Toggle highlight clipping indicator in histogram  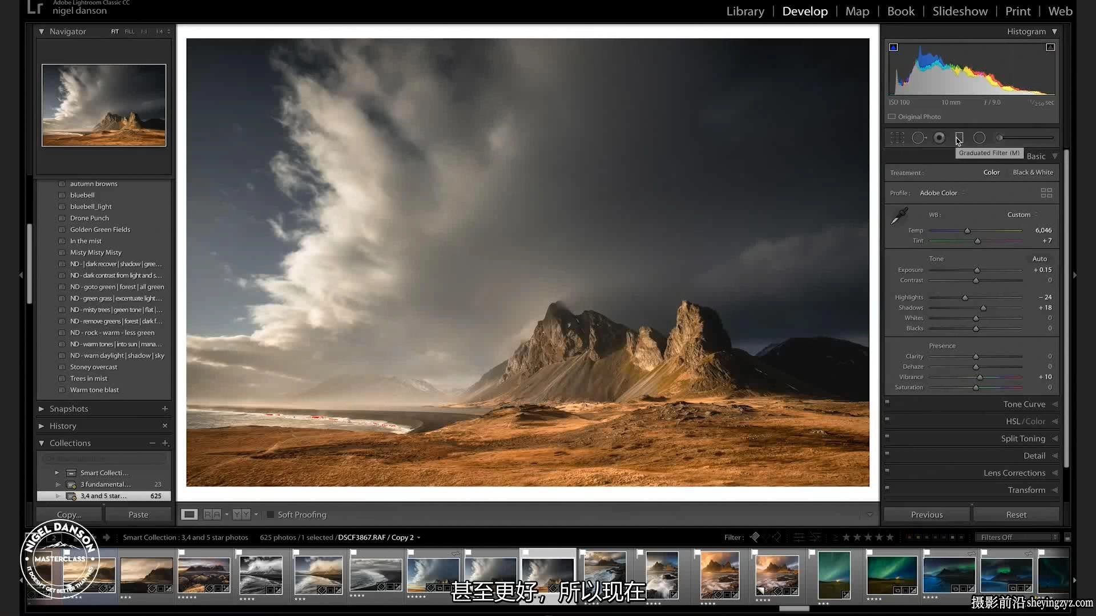tap(1050, 47)
